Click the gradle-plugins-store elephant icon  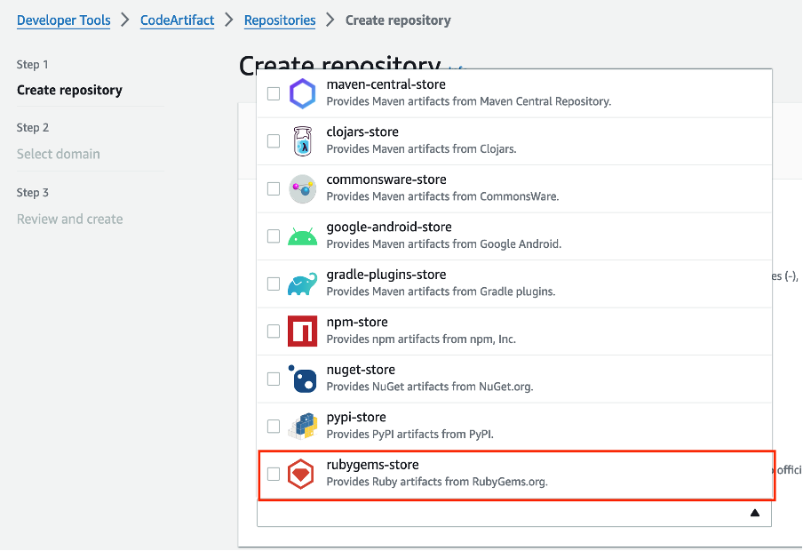pyautogui.click(x=302, y=284)
